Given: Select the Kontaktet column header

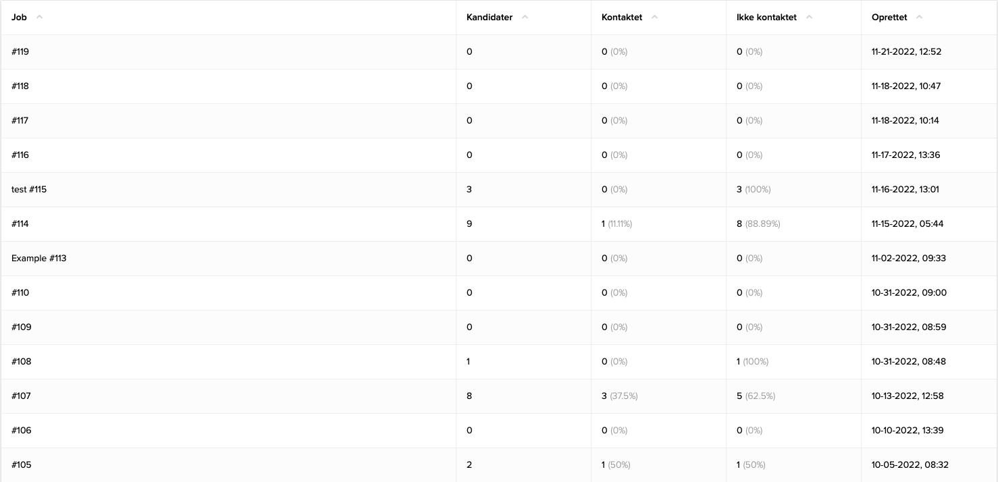Looking at the screenshot, I should (622, 17).
